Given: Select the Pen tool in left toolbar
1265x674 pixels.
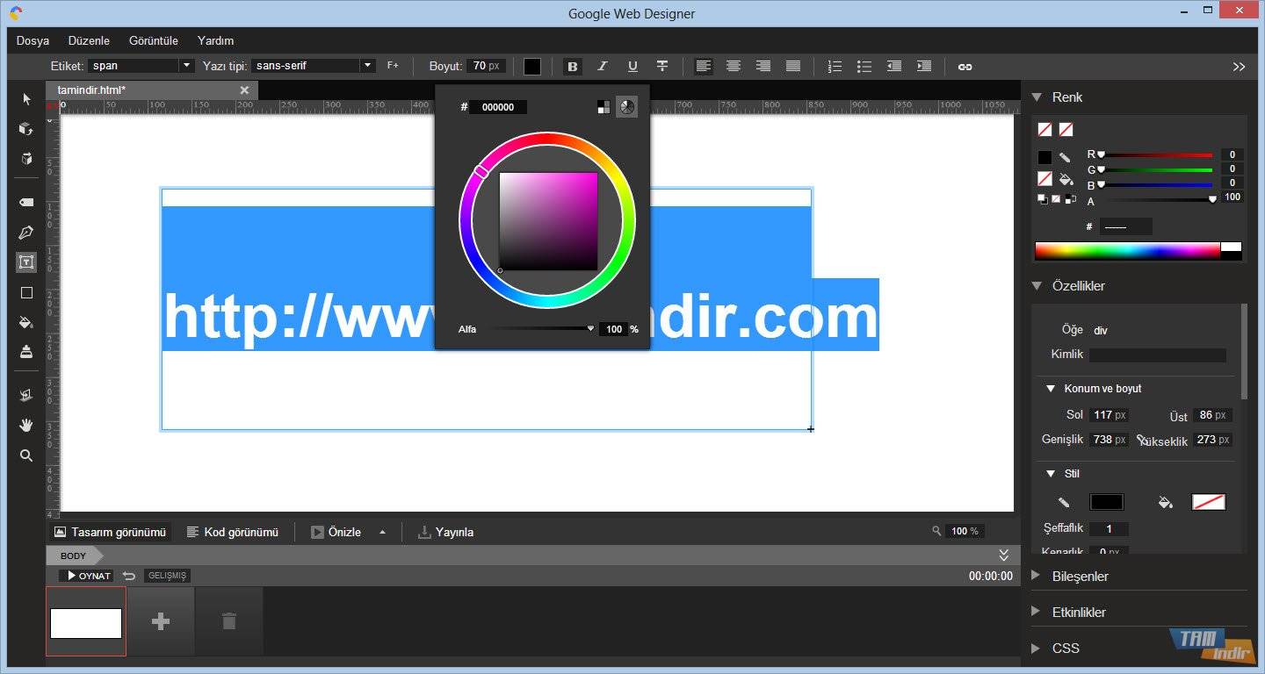Looking at the screenshot, I should (26, 233).
